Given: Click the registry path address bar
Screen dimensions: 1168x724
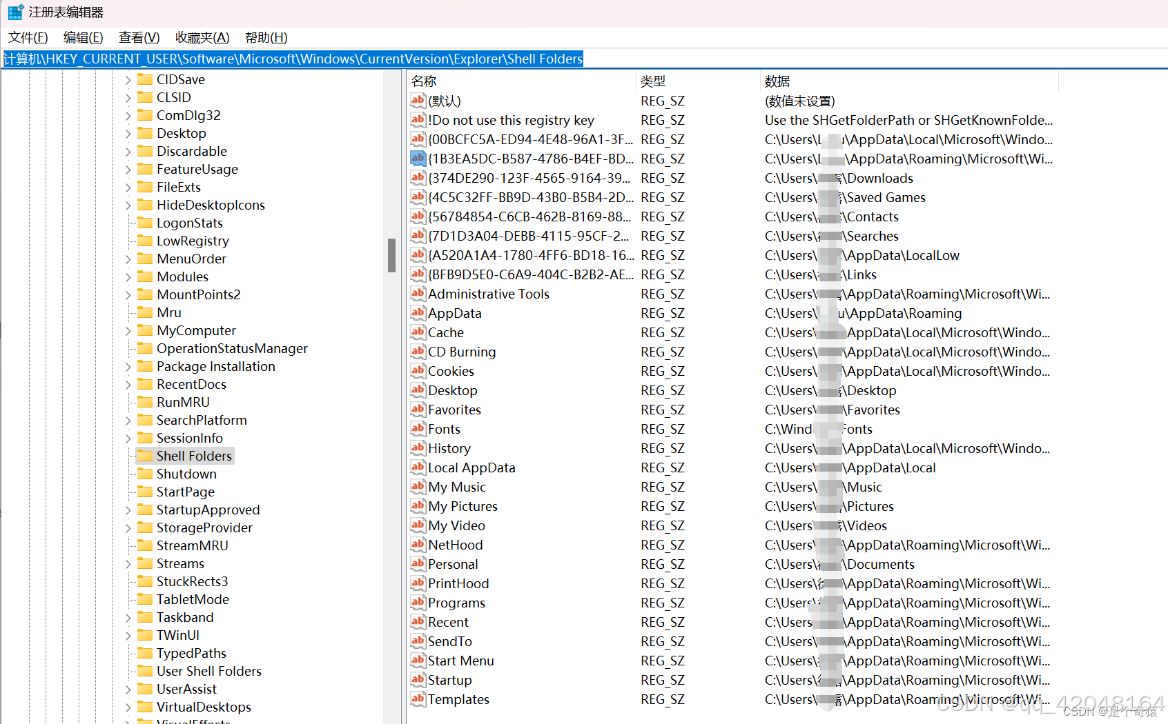Looking at the screenshot, I should 584,59.
